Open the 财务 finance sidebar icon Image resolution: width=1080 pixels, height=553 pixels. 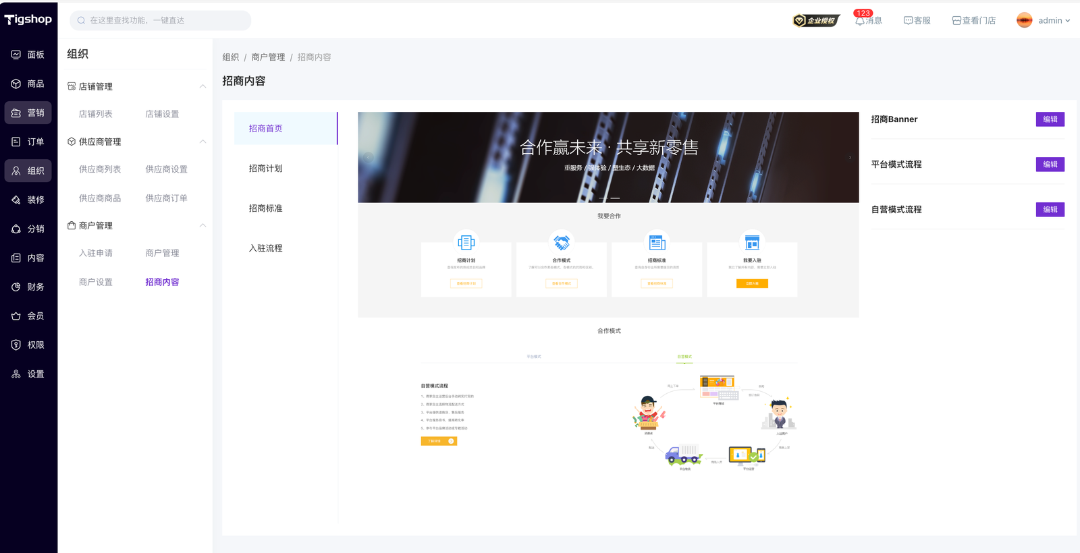(x=16, y=287)
